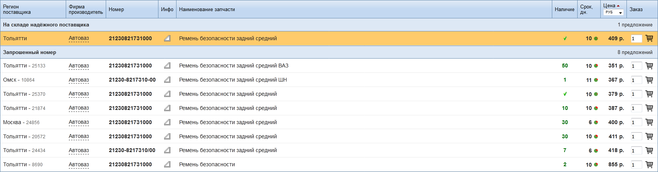
Task: Click part number 21230-8217310/00
Action: coord(132,151)
